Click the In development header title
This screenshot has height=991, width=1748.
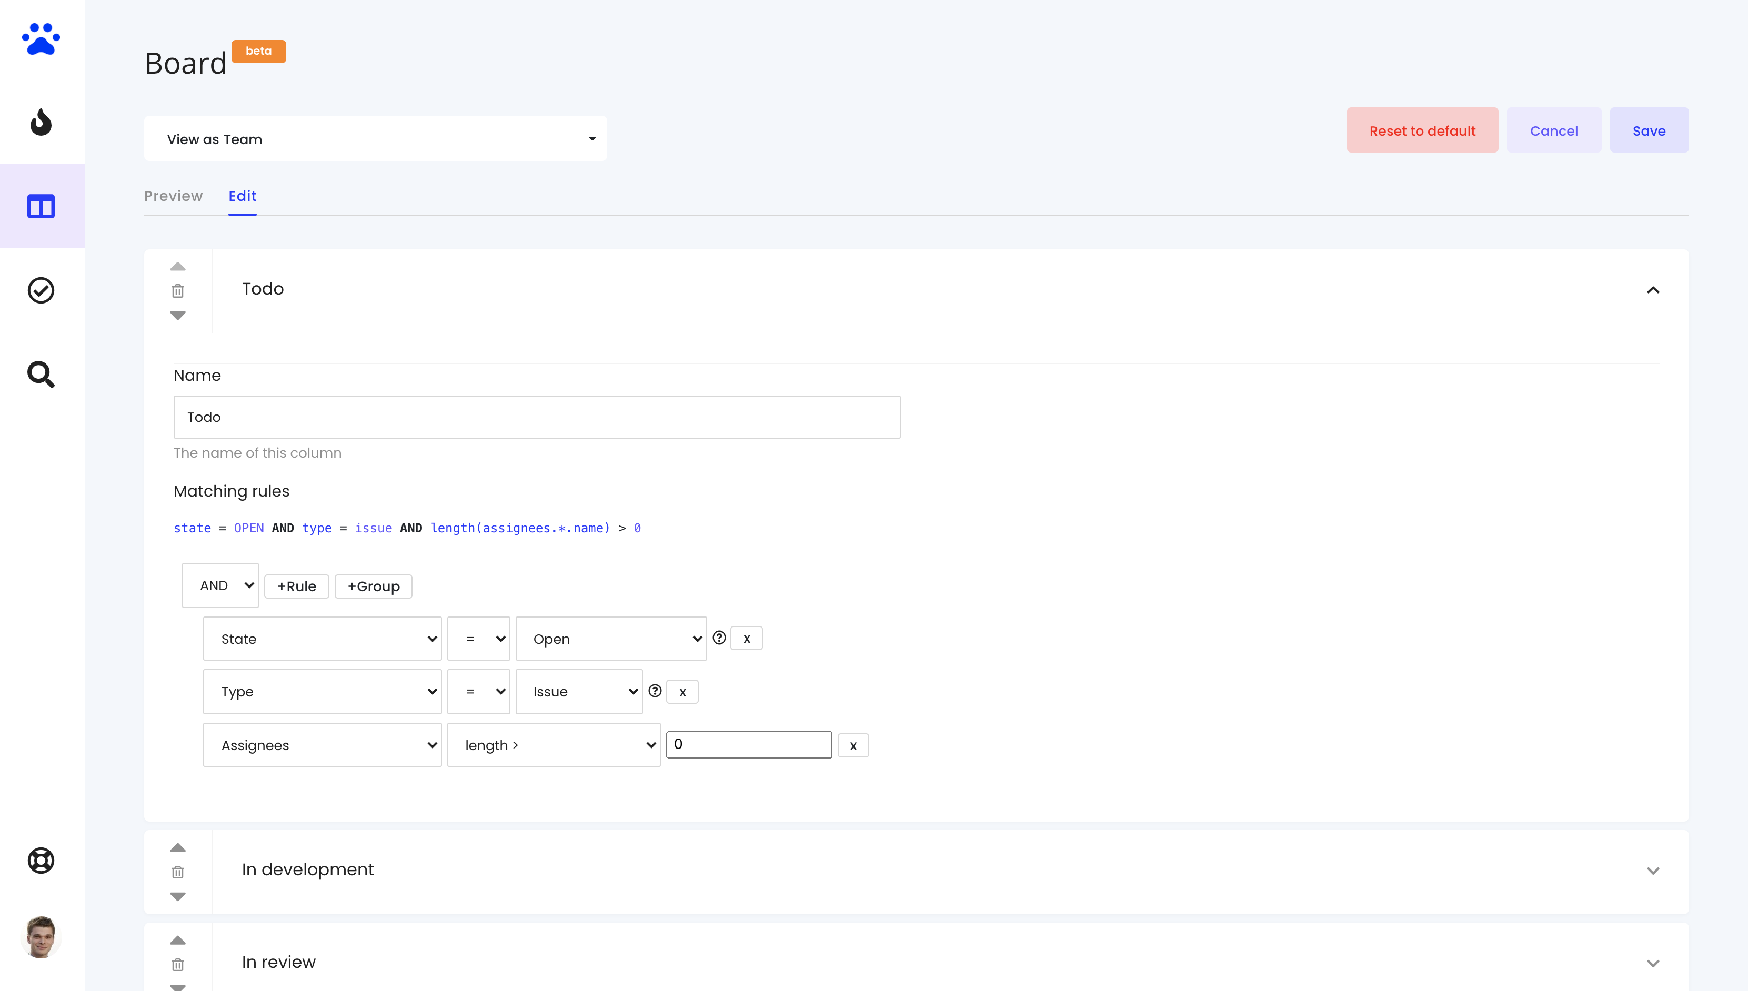[308, 870]
